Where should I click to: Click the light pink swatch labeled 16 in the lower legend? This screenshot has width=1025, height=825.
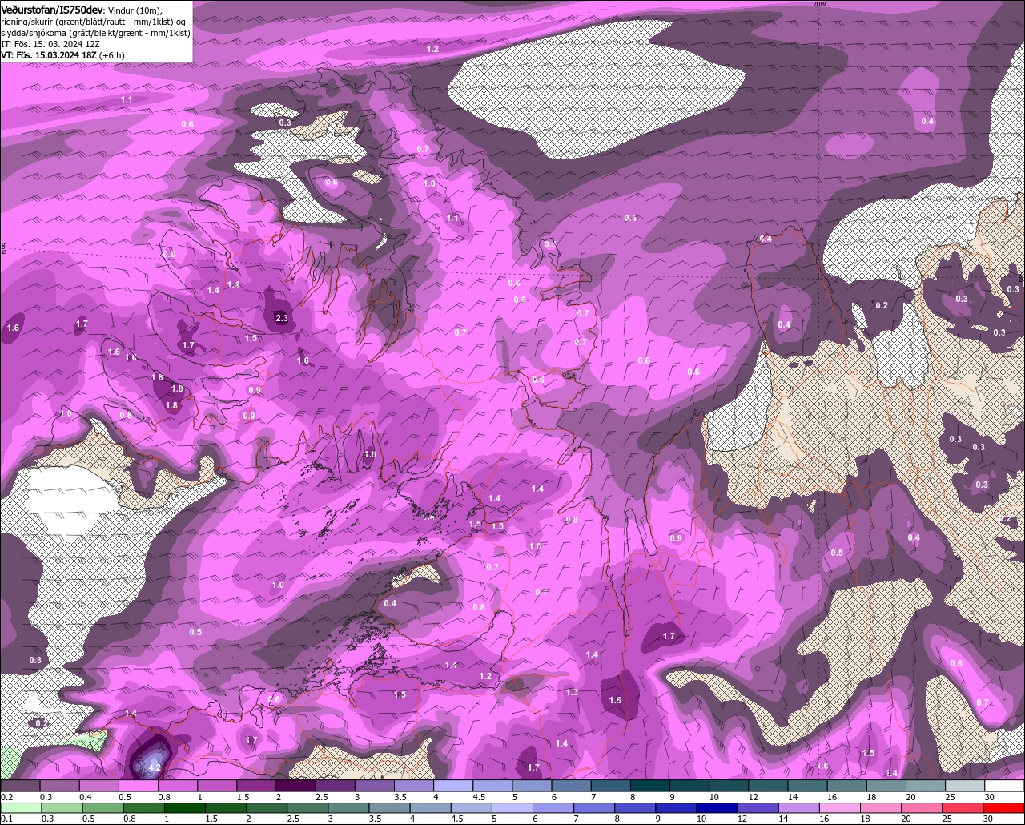(x=840, y=808)
